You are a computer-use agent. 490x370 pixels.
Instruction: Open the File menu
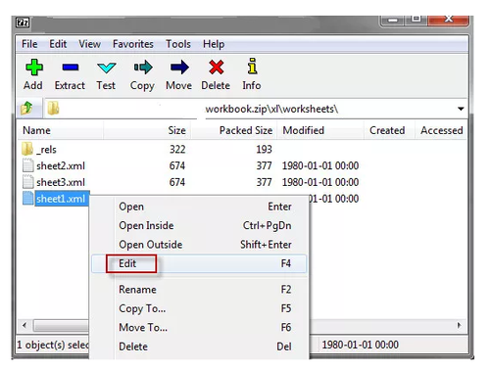coord(29,44)
